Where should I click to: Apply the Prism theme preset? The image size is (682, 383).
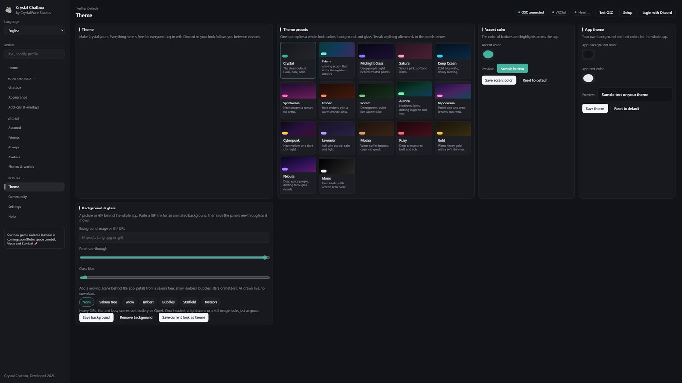[x=337, y=60]
